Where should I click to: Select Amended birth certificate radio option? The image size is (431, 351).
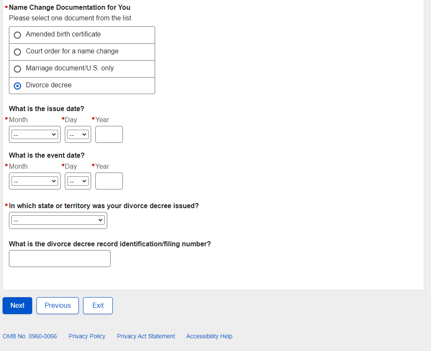point(17,35)
